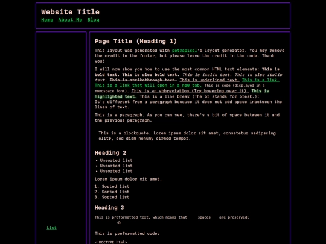The height and width of the screenshot is (244, 326).
Task: Click the code sample in monospace font
Action: coord(180,88)
